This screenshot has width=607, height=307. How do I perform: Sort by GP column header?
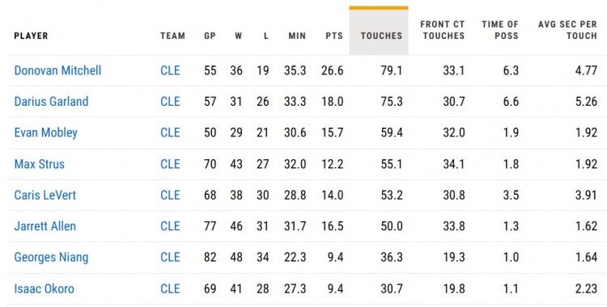click(x=210, y=36)
